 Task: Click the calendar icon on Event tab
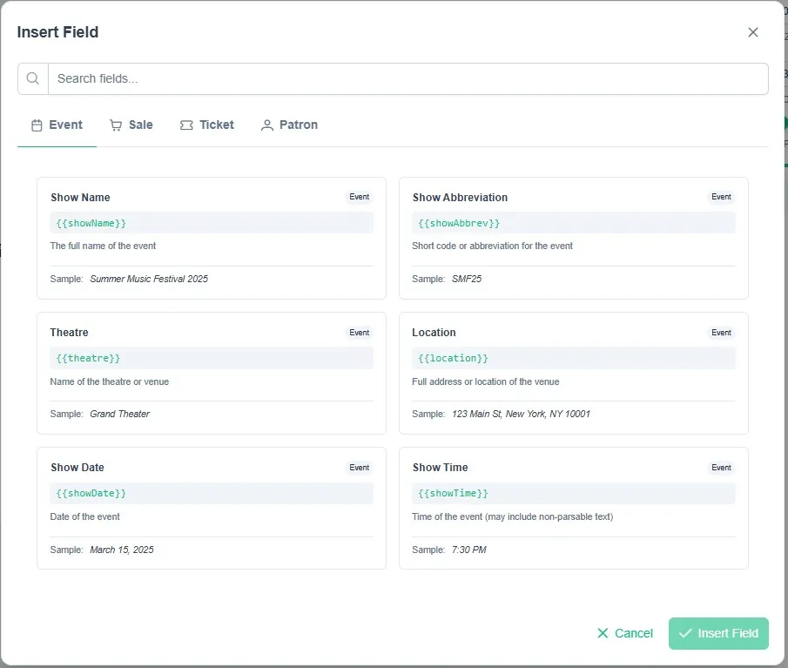tap(37, 125)
